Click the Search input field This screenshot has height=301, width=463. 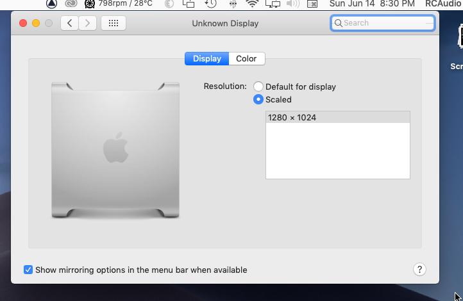tap(383, 23)
